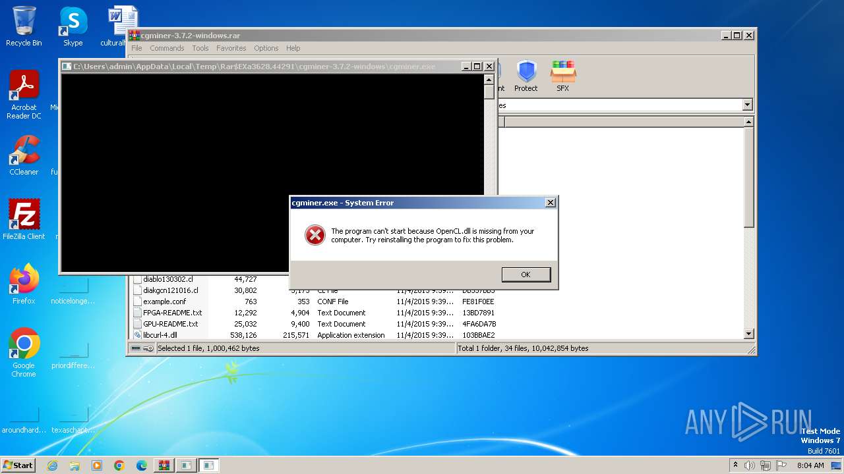The height and width of the screenshot is (474, 844).
Task: Open Chrome from taskbar
Action: (x=119, y=465)
